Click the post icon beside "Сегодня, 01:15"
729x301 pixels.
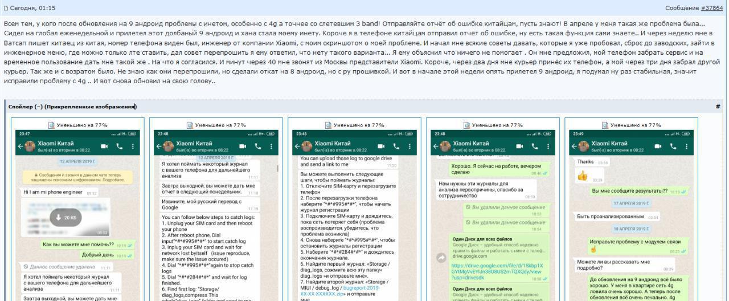click(6, 9)
